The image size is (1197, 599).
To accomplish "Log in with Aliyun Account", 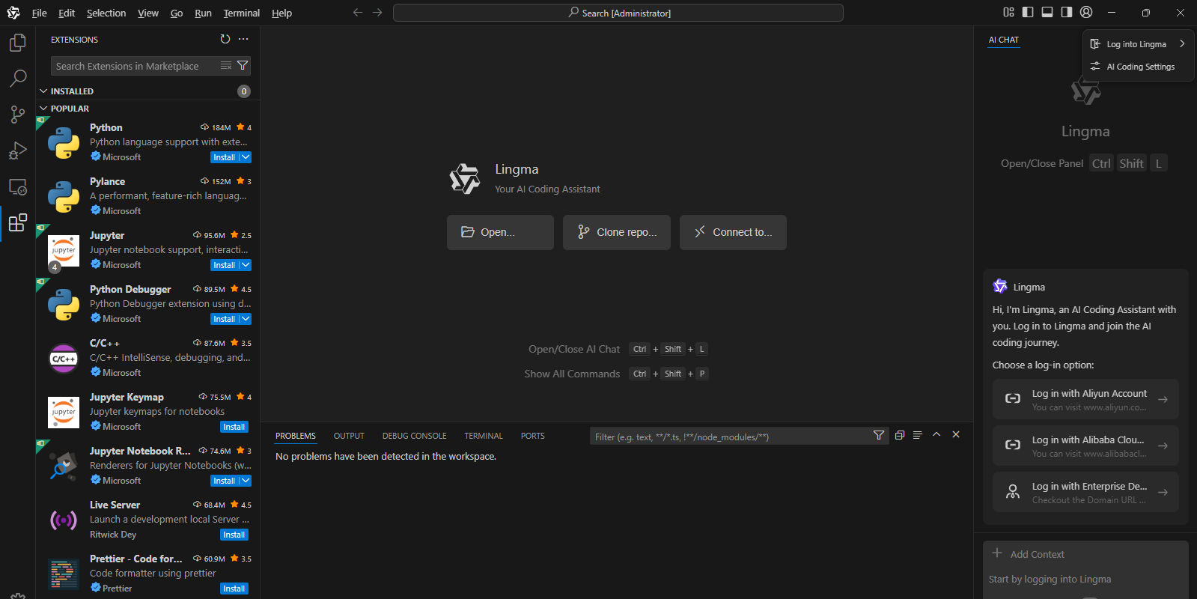I will 1085,399.
